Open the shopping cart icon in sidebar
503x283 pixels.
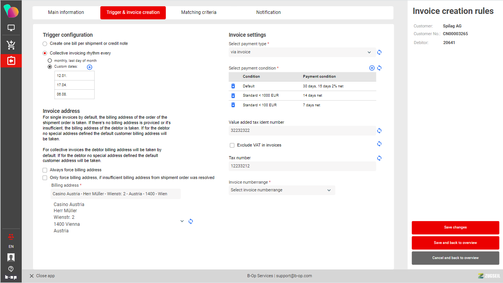(x=11, y=45)
